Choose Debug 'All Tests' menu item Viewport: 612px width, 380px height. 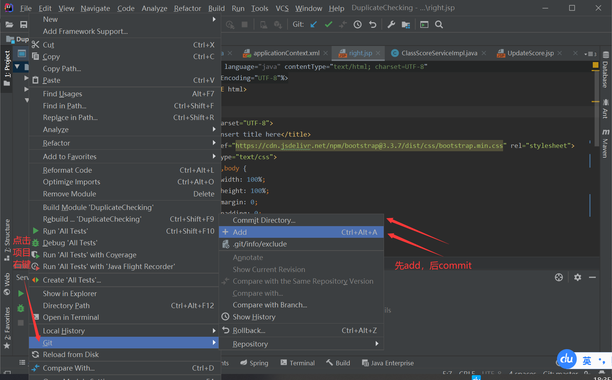tap(124, 243)
